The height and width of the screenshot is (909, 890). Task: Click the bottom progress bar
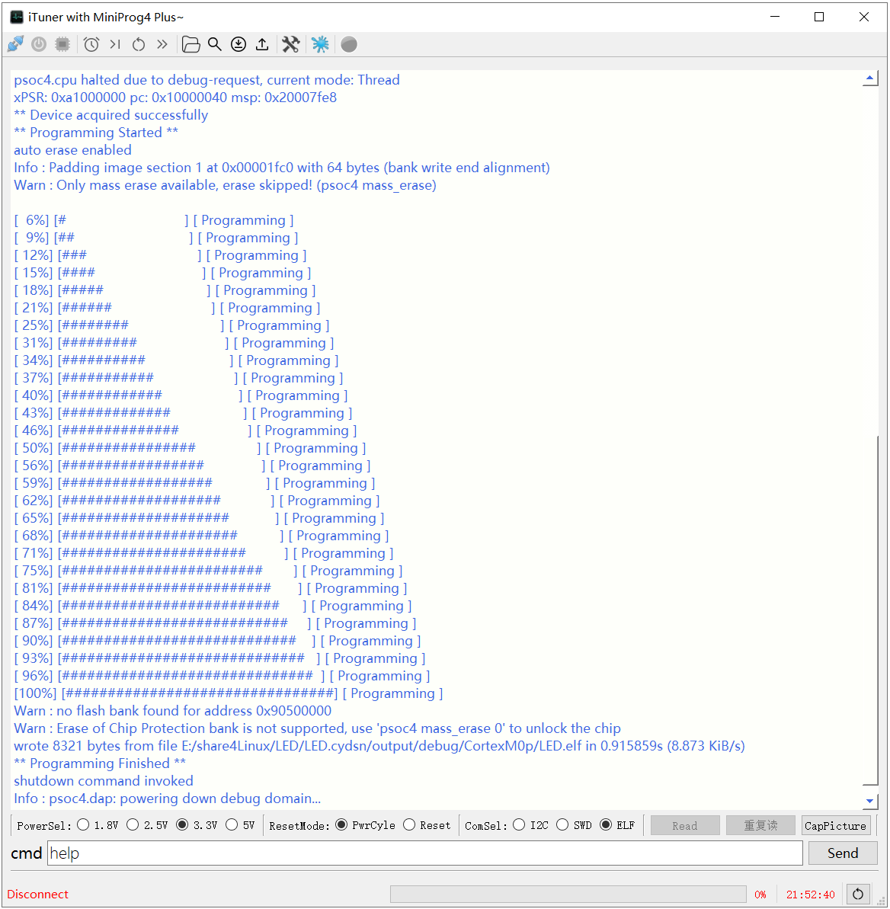[x=568, y=894]
